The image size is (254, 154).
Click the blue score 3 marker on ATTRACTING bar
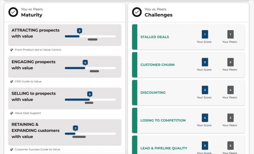pyautogui.click(x=80, y=31)
